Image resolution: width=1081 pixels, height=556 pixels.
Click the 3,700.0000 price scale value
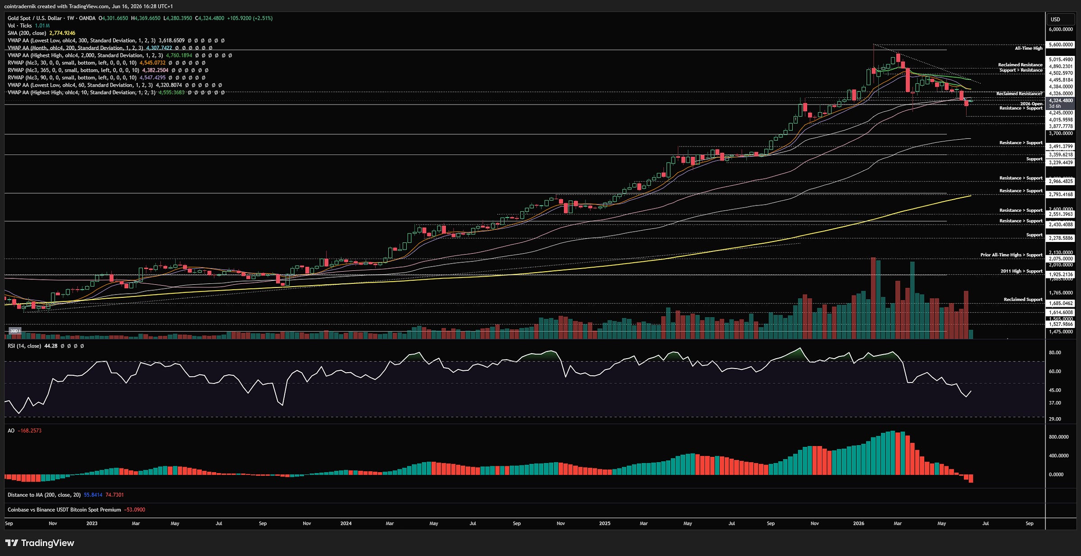(x=1061, y=134)
